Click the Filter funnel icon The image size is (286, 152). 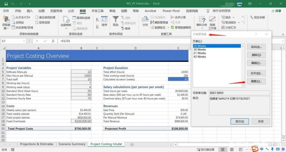pos(115,19)
